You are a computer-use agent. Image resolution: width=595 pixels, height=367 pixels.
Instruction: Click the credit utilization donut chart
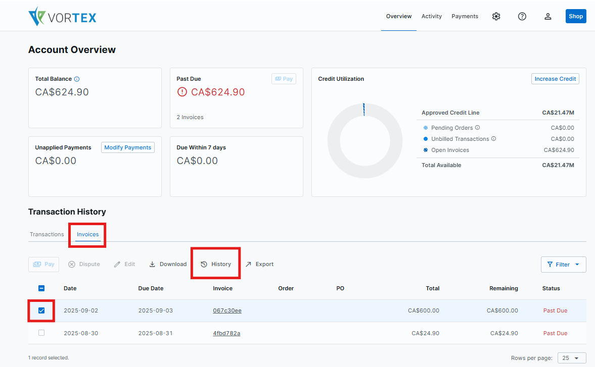[365, 140]
